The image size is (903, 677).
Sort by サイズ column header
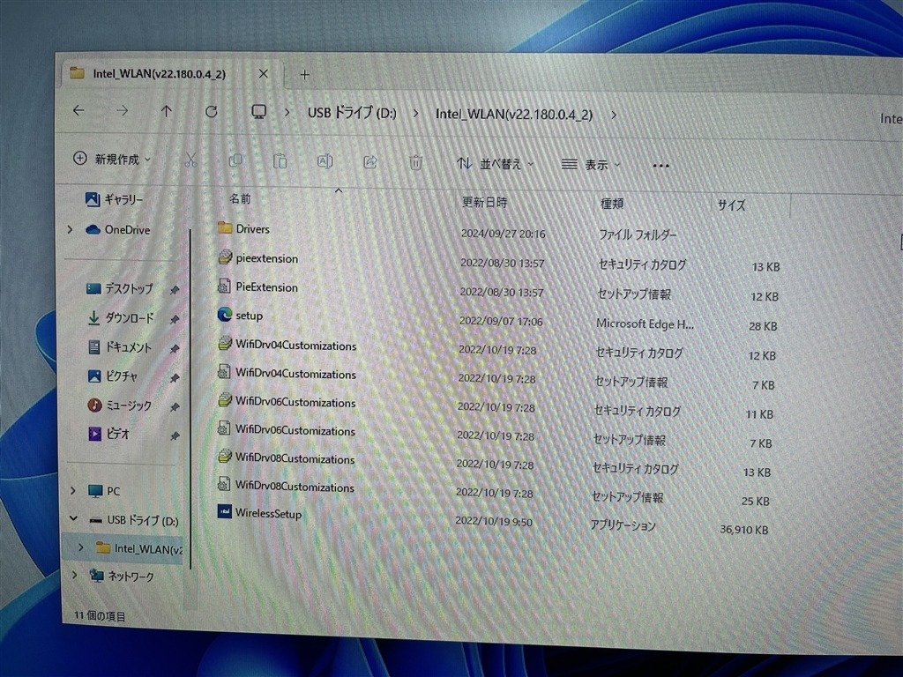[x=731, y=205]
